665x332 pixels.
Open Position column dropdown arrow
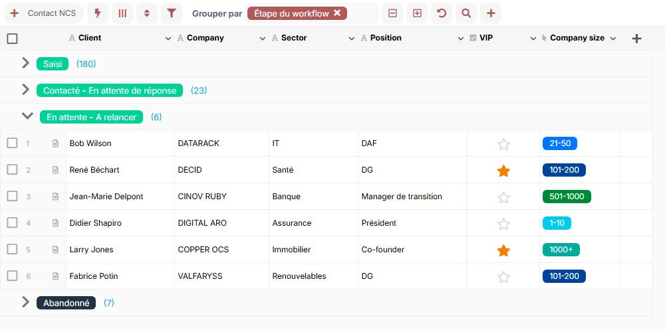[461, 39]
